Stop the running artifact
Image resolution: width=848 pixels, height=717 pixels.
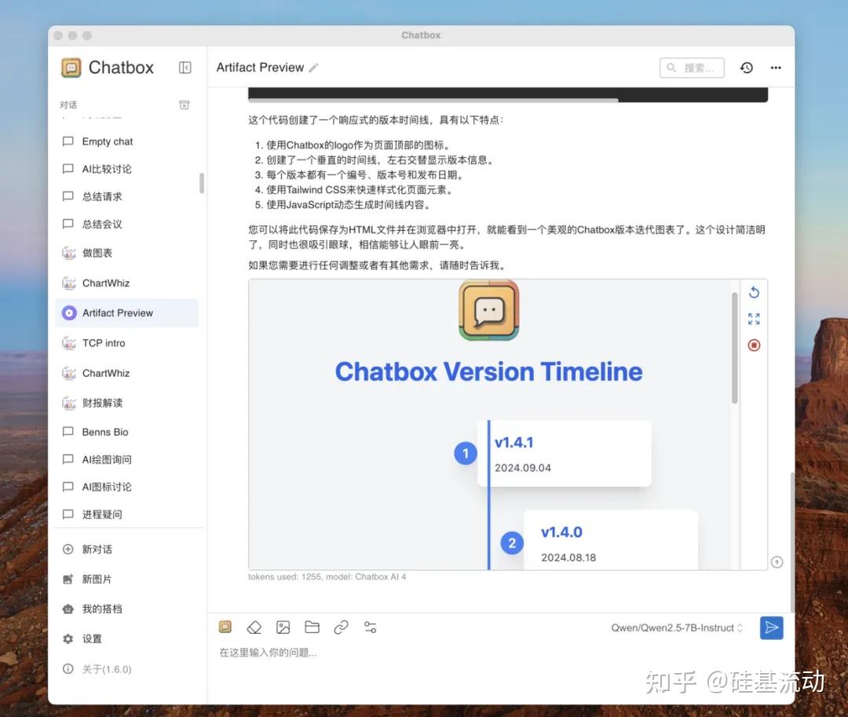[x=754, y=345]
